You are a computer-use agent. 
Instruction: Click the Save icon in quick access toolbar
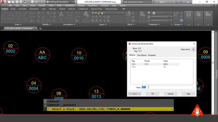click(17, 2)
